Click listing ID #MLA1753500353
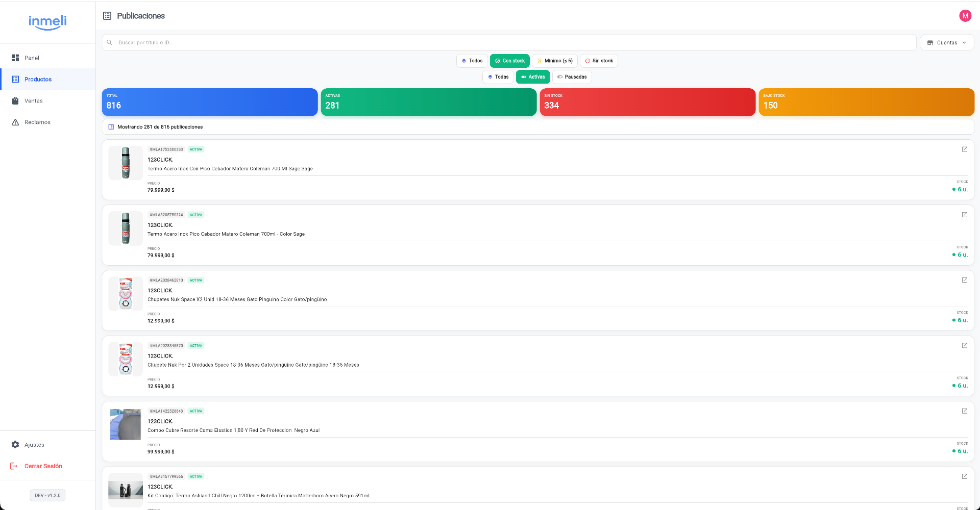 click(166, 149)
